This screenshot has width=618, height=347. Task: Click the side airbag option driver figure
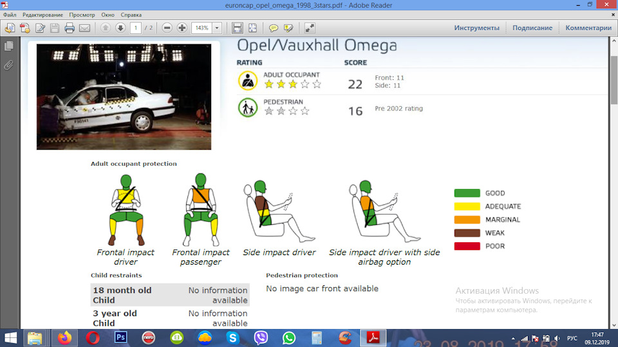[385, 211]
